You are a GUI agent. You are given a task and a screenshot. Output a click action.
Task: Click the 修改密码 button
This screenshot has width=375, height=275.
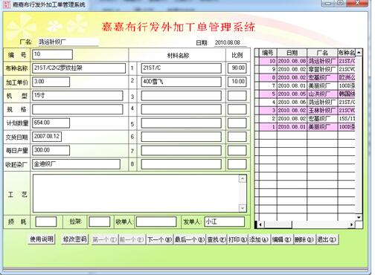pos(74,239)
